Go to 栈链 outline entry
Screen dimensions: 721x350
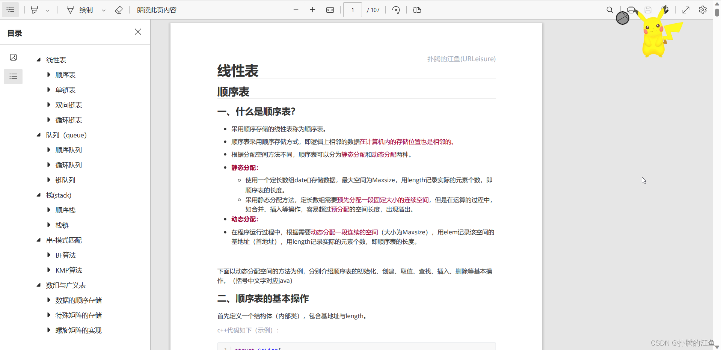pos(62,225)
